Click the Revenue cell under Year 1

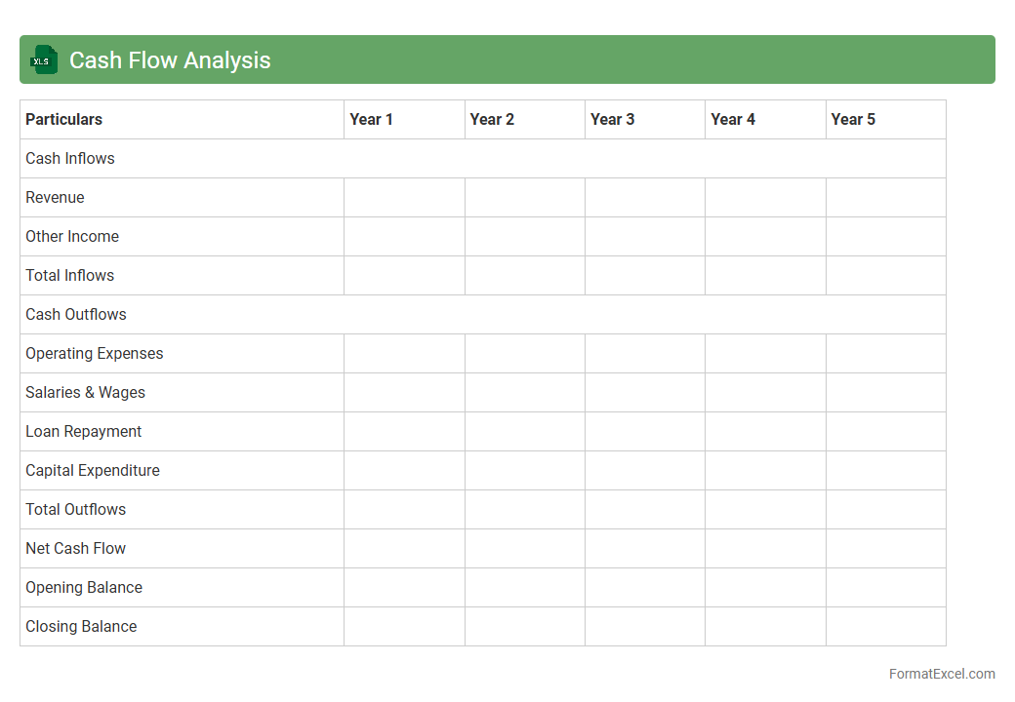[404, 197]
